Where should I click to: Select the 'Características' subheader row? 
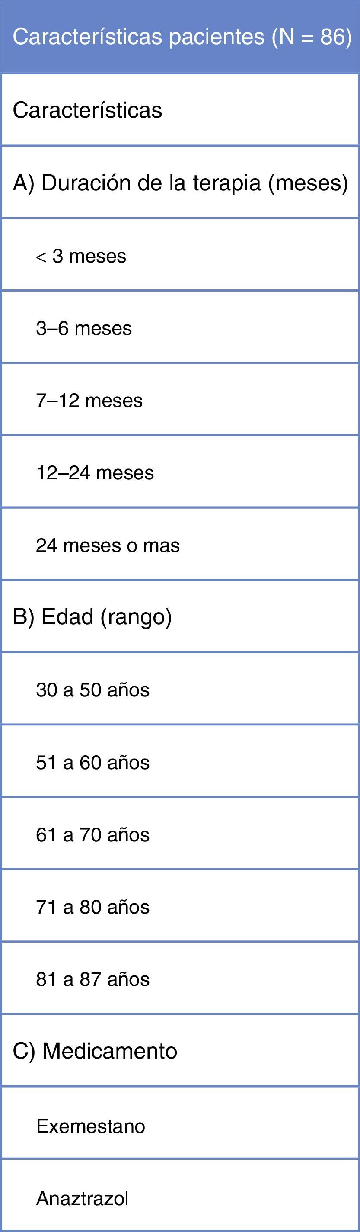click(x=87, y=110)
